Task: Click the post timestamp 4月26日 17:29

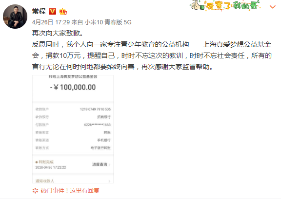Action: point(51,22)
